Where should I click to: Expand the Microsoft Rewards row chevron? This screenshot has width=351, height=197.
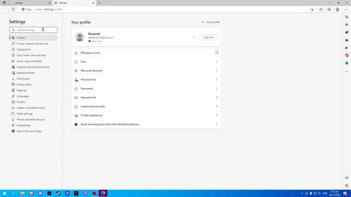click(217, 71)
